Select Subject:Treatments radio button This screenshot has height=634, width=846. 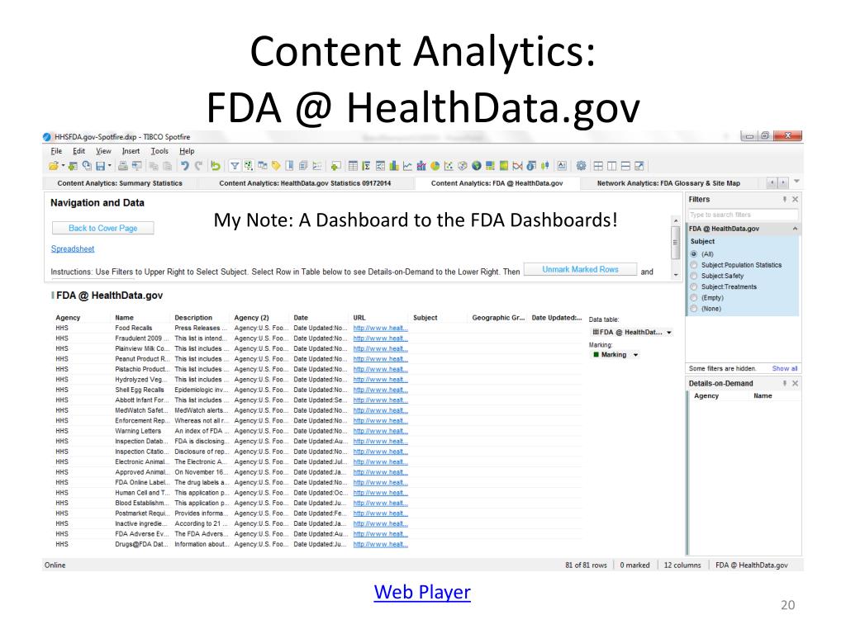(x=694, y=286)
